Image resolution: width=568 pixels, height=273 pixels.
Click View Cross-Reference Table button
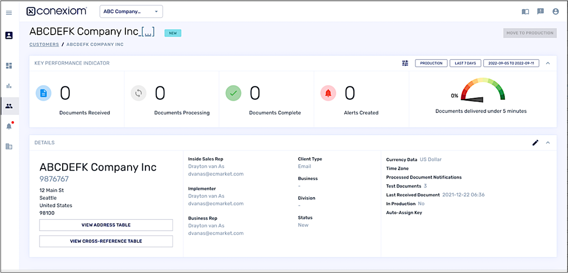[x=106, y=241]
